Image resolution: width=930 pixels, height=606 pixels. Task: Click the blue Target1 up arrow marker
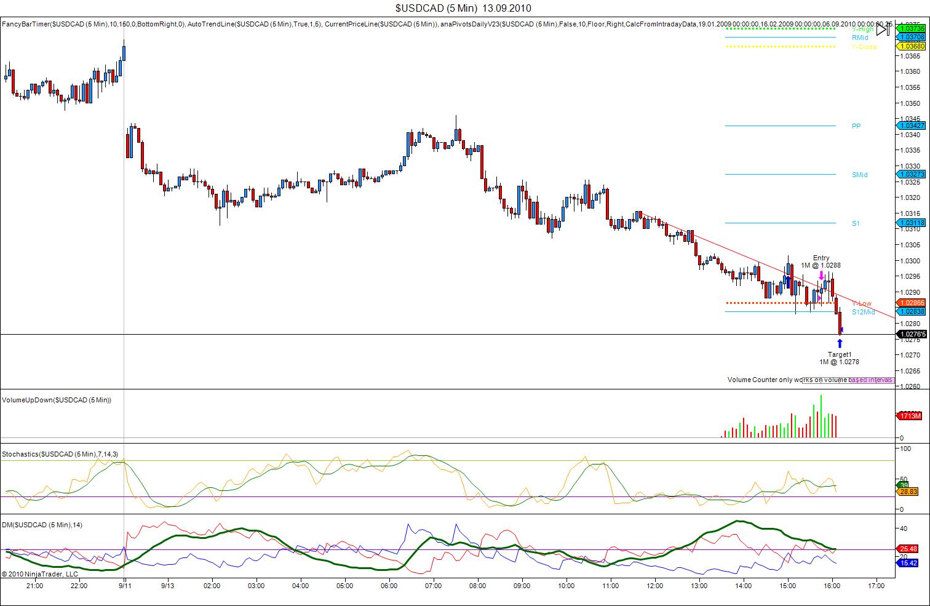840,343
